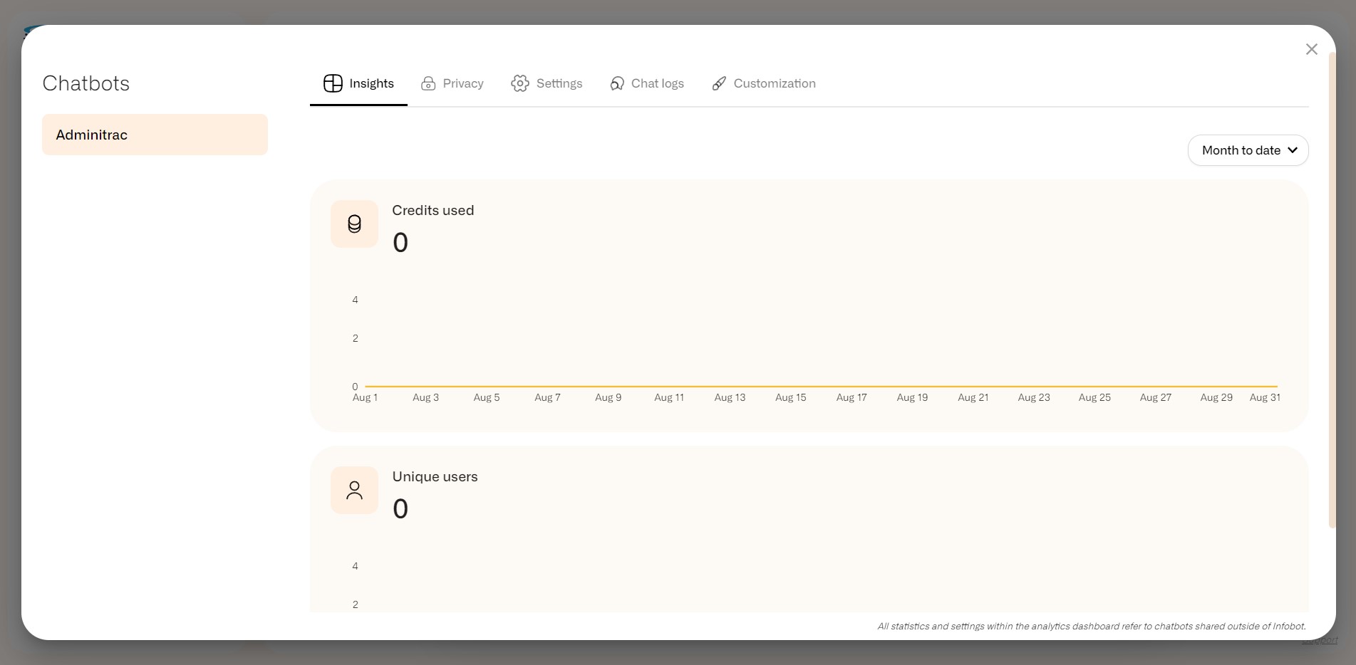Screen dimensions: 1356x665
Task: Click the Unique users heading
Action: pos(435,476)
